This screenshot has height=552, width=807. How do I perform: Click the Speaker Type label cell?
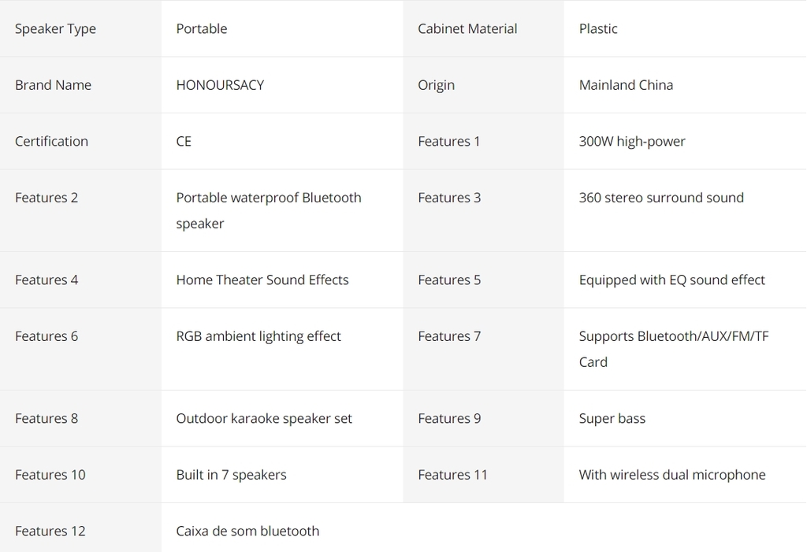[55, 29]
